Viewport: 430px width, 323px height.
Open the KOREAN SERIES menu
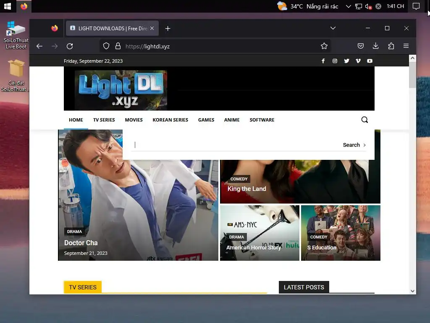(x=170, y=120)
